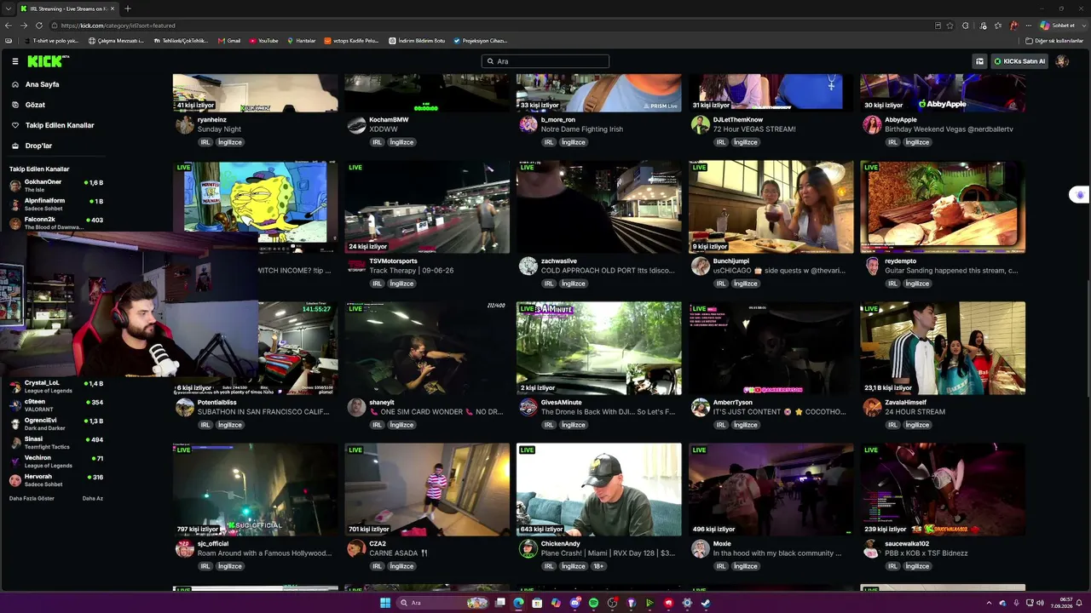Open GivesAMinute drone stream thumbnail
The height and width of the screenshot is (613, 1091).
[599, 348]
